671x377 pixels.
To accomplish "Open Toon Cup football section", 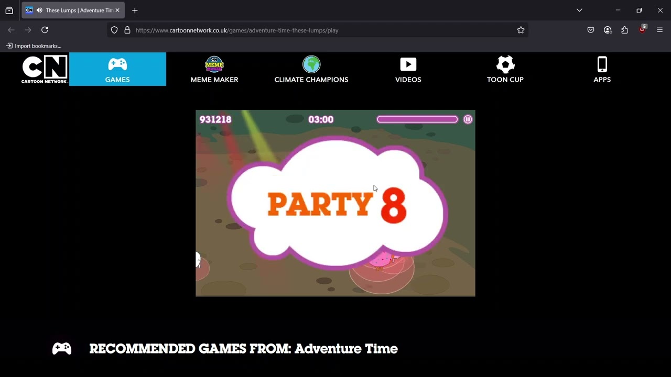I will pyautogui.click(x=505, y=69).
